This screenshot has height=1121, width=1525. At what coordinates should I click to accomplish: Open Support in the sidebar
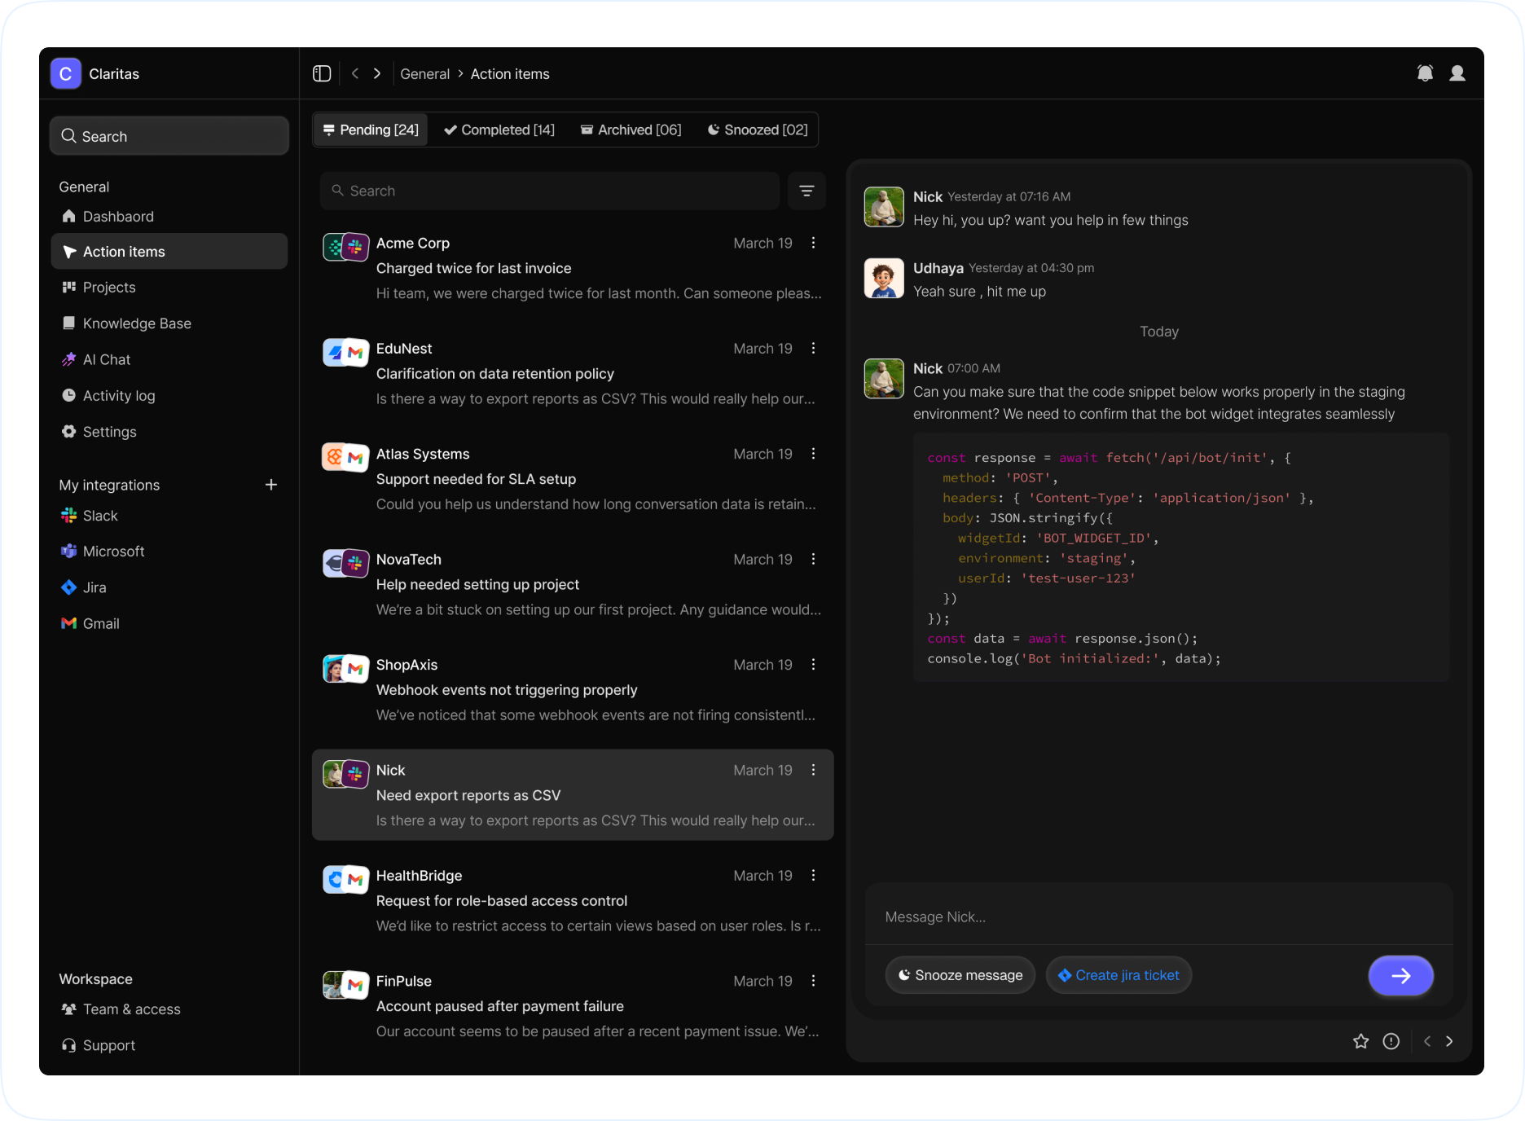tap(169, 1045)
